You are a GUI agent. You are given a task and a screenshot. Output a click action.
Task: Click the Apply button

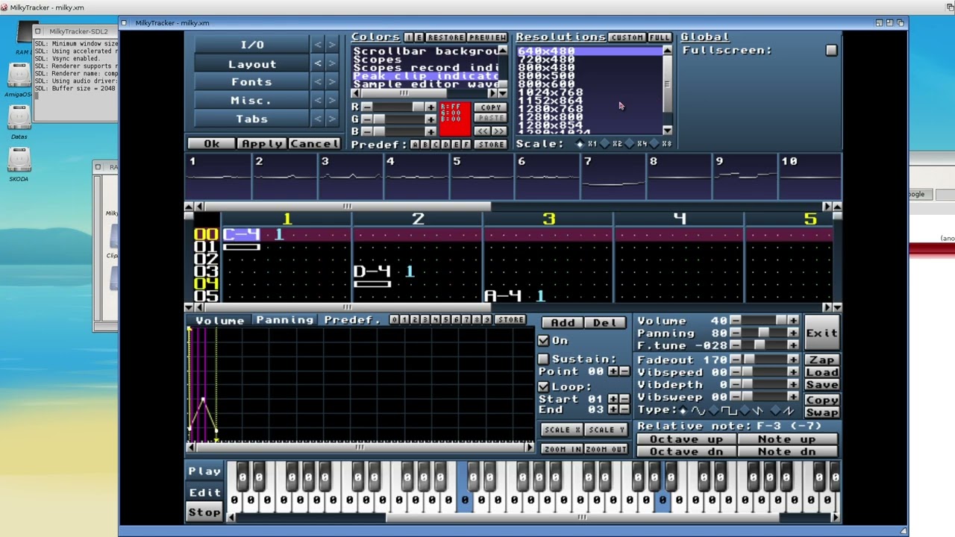(262, 144)
